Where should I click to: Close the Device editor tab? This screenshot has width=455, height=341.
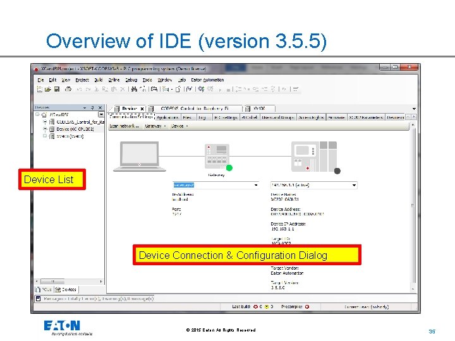[142, 109]
